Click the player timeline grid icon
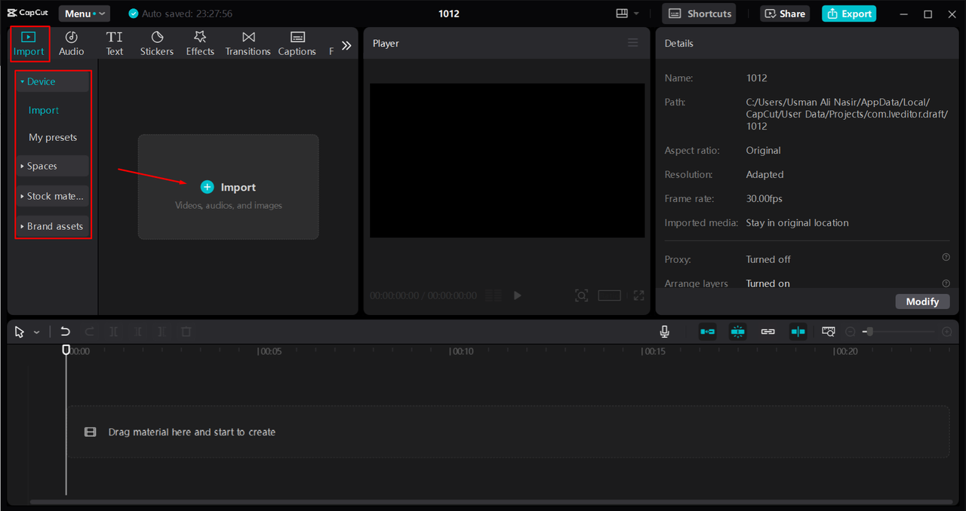 click(493, 295)
